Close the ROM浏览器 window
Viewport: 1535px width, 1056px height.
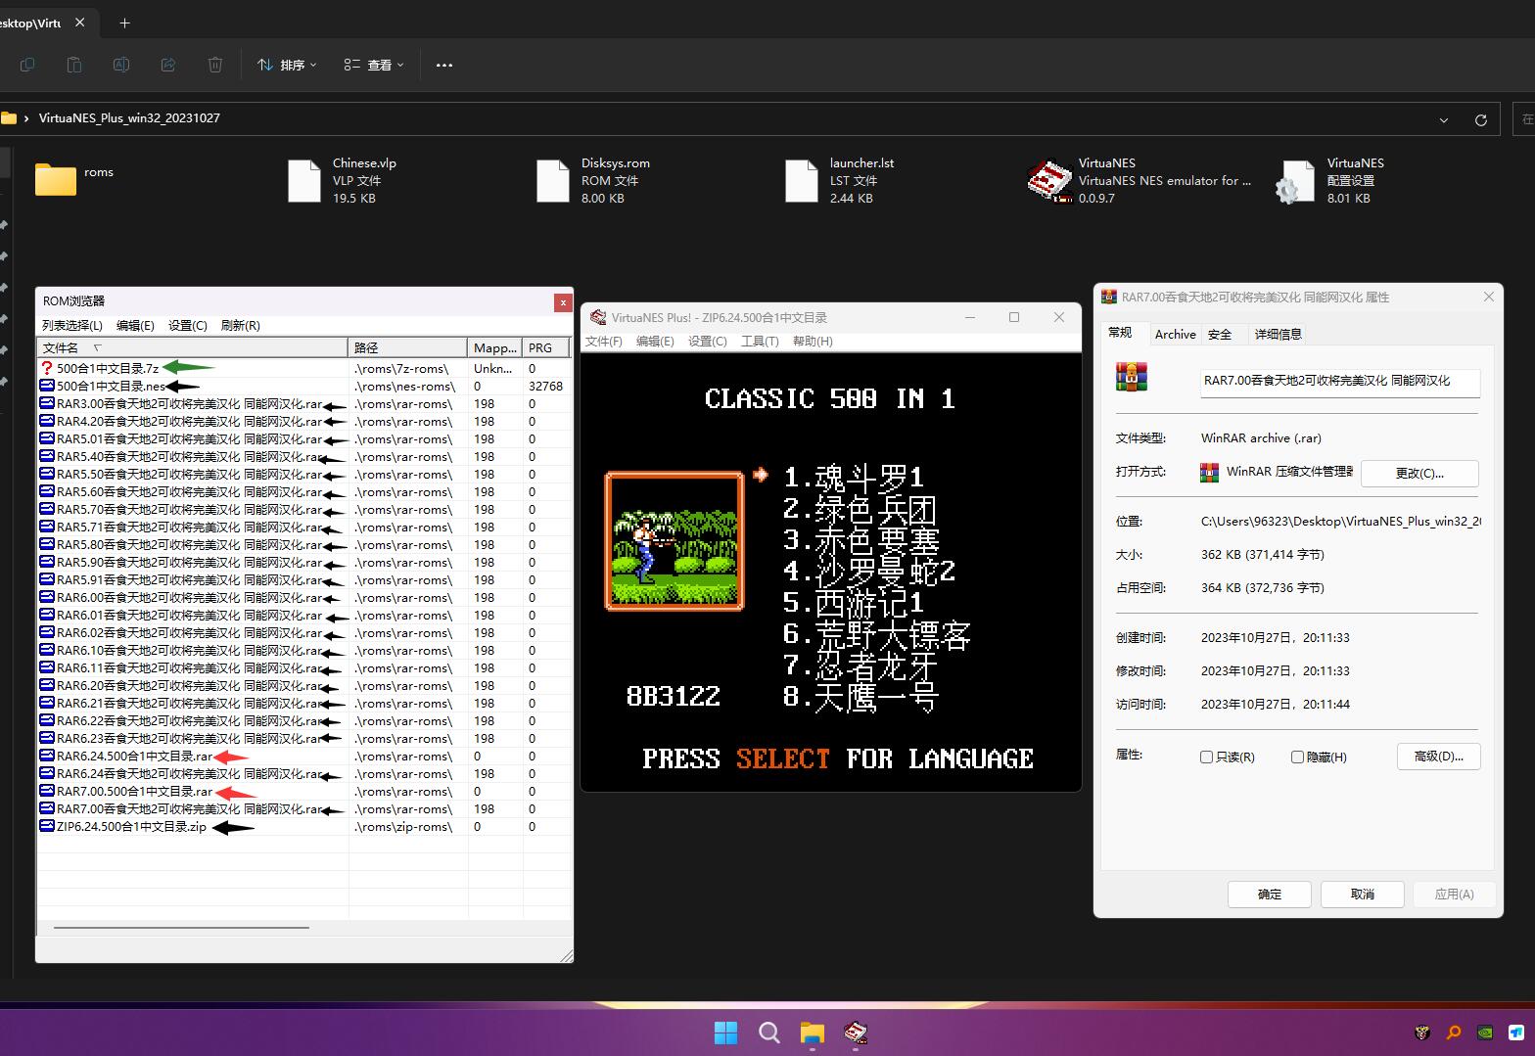tap(563, 302)
